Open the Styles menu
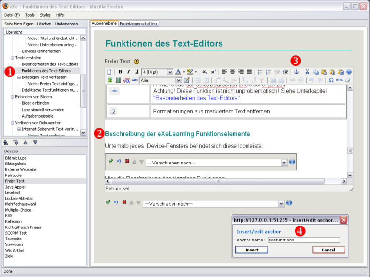Screen dimensions: 370x277 45,15
